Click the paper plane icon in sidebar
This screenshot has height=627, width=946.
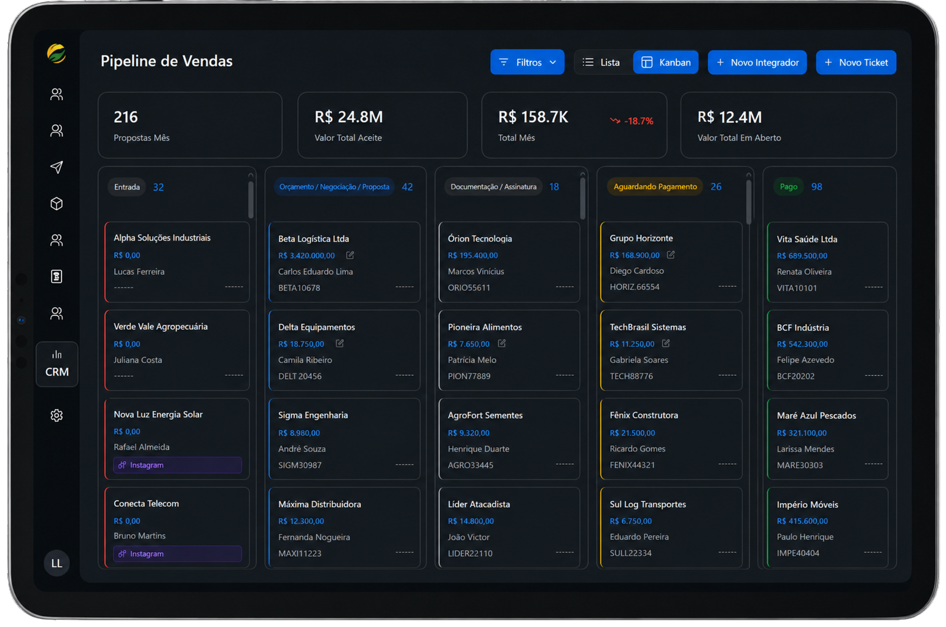[57, 167]
